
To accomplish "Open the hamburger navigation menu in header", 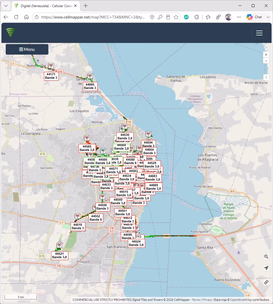I will click(x=259, y=33).
